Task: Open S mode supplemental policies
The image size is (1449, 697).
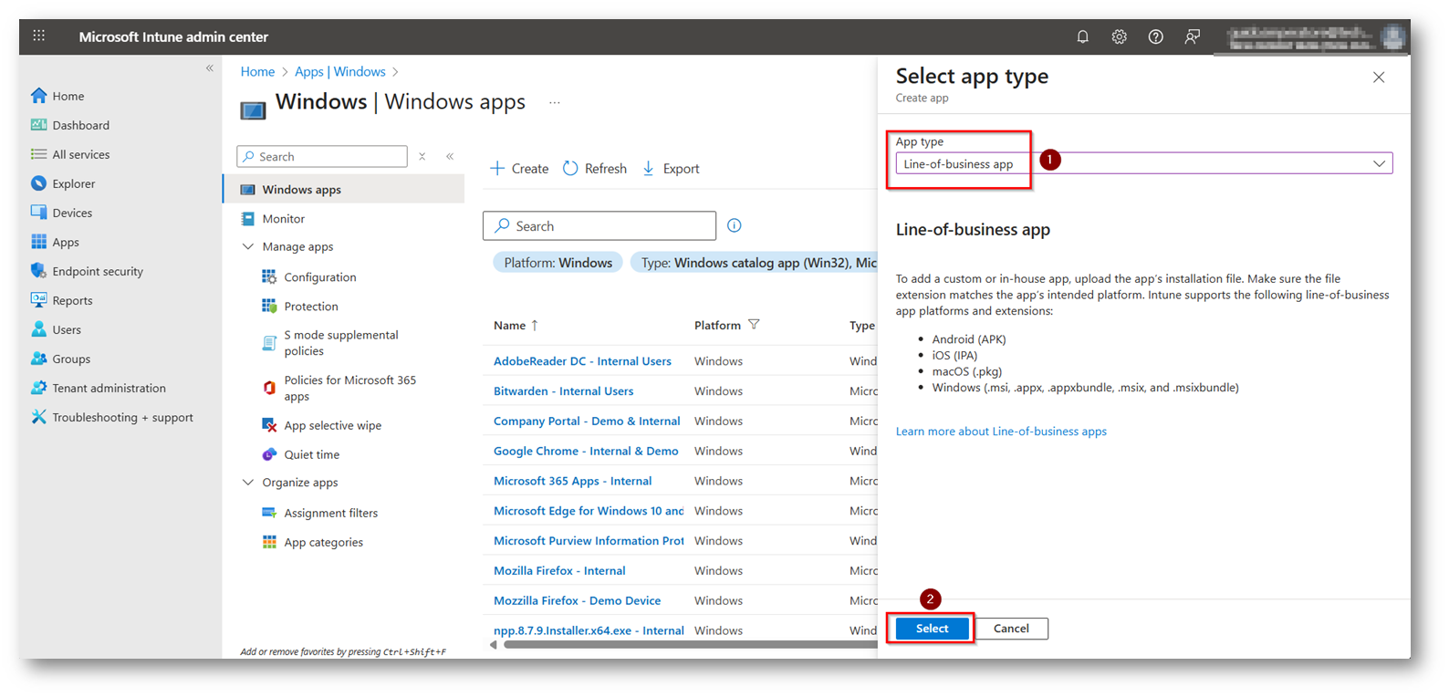Action: pos(340,342)
